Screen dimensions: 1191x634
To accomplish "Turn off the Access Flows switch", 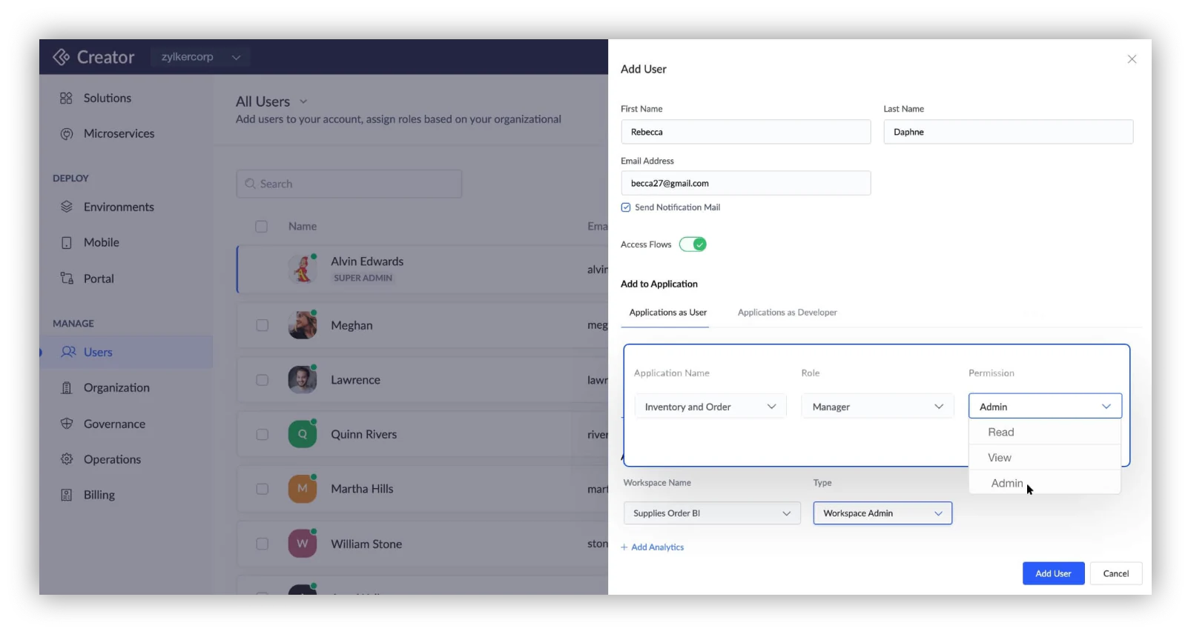I will [x=693, y=244].
